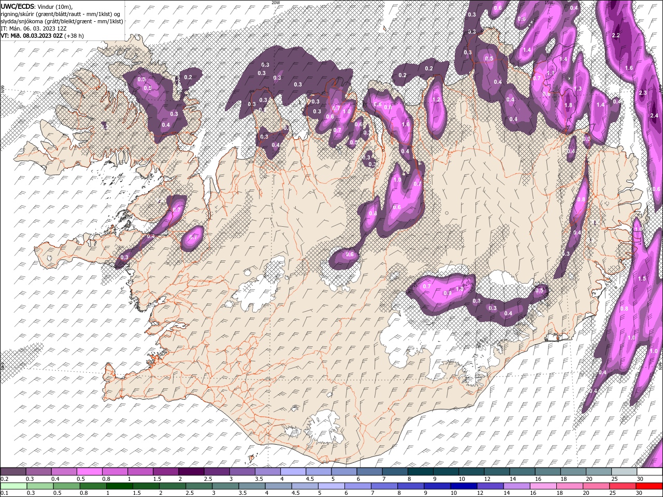Click lower legend deep blue swatch between 10 and 12
Viewport: 663px width, 497px height.
(464, 486)
